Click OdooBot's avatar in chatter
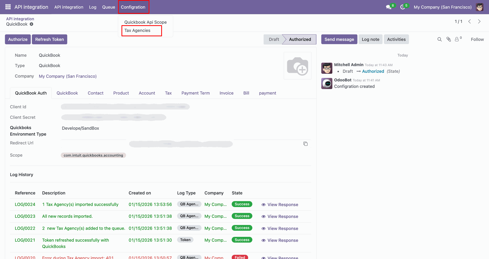The height and width of the screenshot is (259, 489). [327, 83]
